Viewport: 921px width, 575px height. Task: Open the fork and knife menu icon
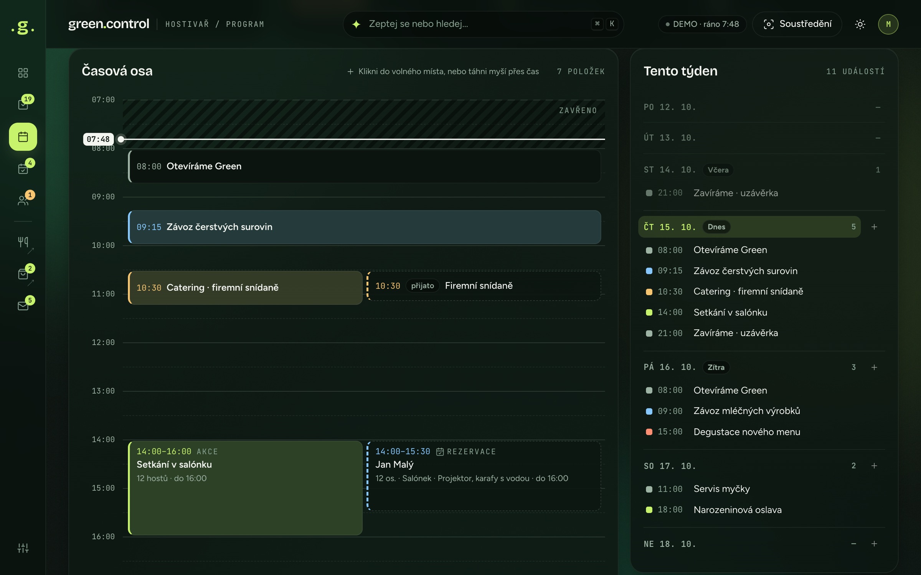(x=23, y=242)
